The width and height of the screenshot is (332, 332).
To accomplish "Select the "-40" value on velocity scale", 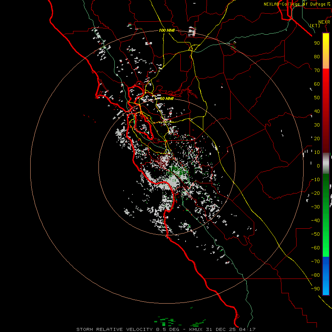I will [x=315, y=221].
